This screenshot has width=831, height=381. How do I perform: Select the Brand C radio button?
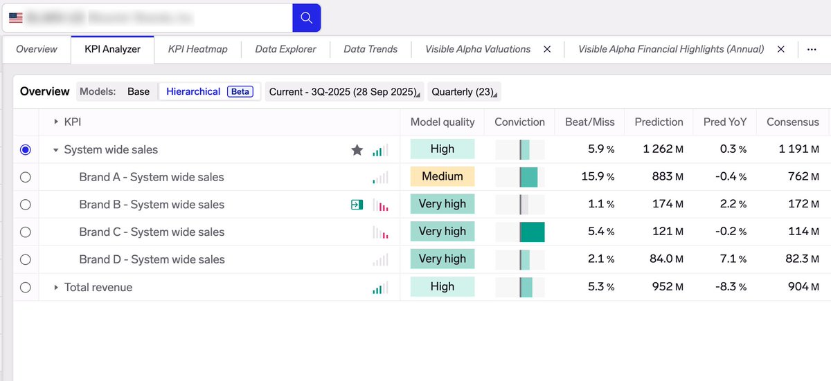pyautogui.click(x=26, y=232)
